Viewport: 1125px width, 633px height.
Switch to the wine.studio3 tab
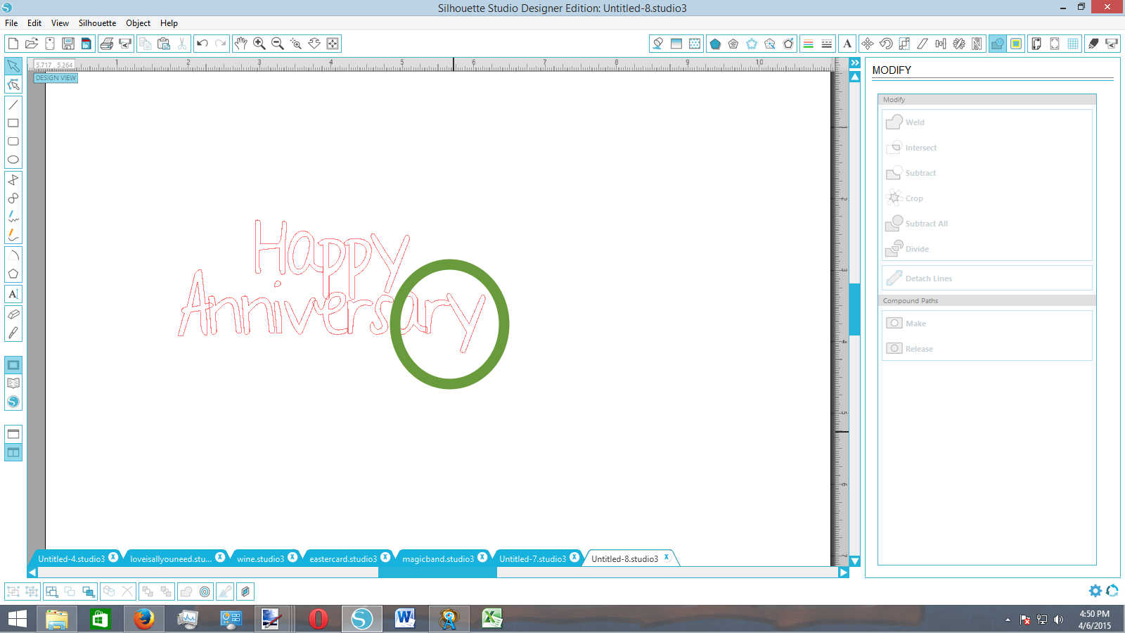260,559
